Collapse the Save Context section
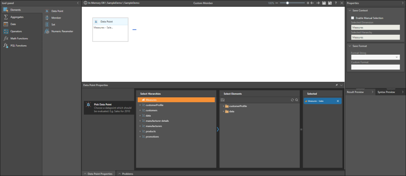 (x=350, y=10)
